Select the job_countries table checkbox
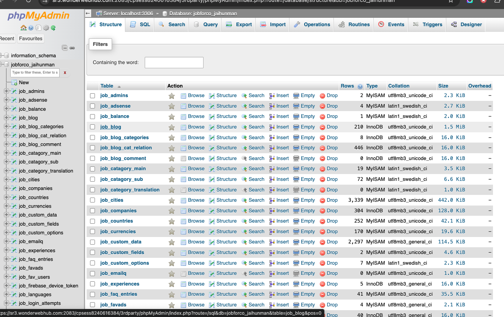 point(92,221)
